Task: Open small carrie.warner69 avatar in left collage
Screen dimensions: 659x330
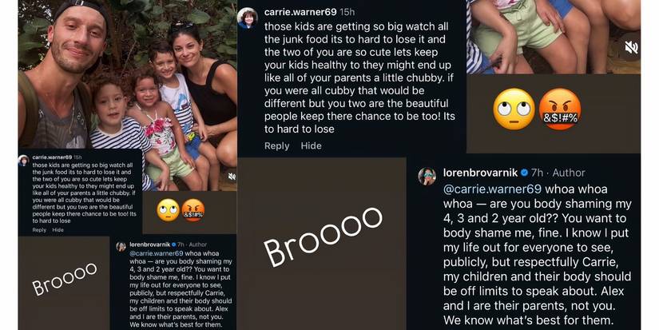Action: pos(23,161)
